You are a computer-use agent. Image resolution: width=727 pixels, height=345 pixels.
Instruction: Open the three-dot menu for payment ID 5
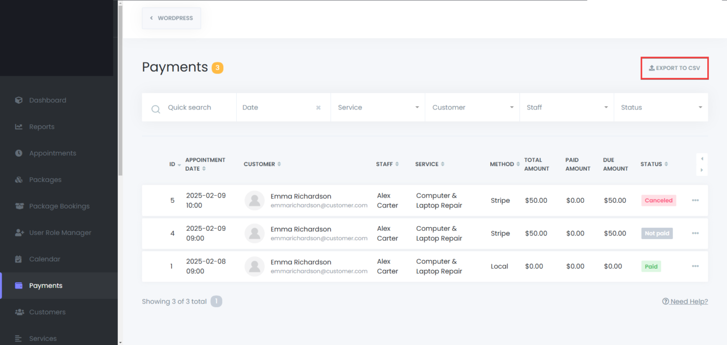click(x=695, y=200)
